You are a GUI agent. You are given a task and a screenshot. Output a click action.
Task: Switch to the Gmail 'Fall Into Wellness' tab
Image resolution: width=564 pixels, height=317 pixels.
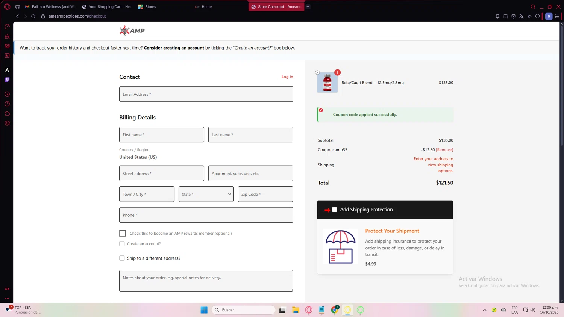[x=50, y=7]
